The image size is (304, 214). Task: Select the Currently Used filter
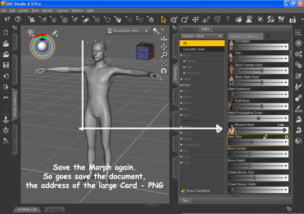pos(202,49)
